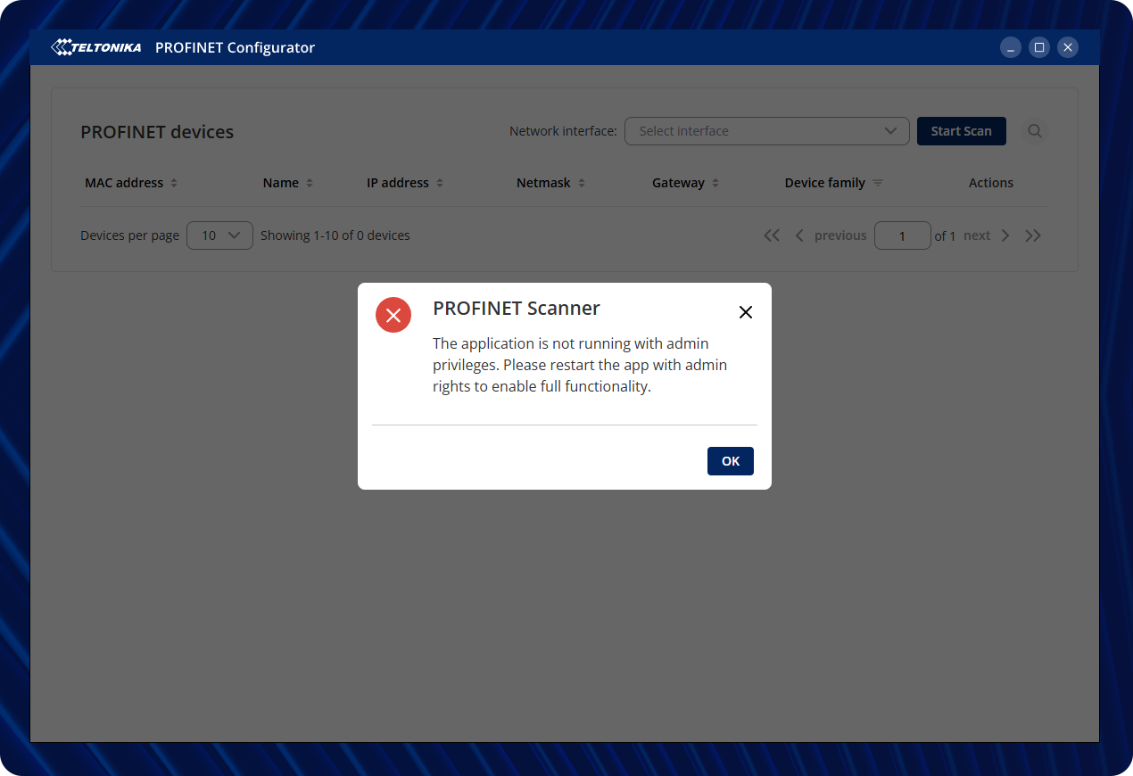
Task: Go to previous page
Action: pyautogui.click(x=831, y=235)
